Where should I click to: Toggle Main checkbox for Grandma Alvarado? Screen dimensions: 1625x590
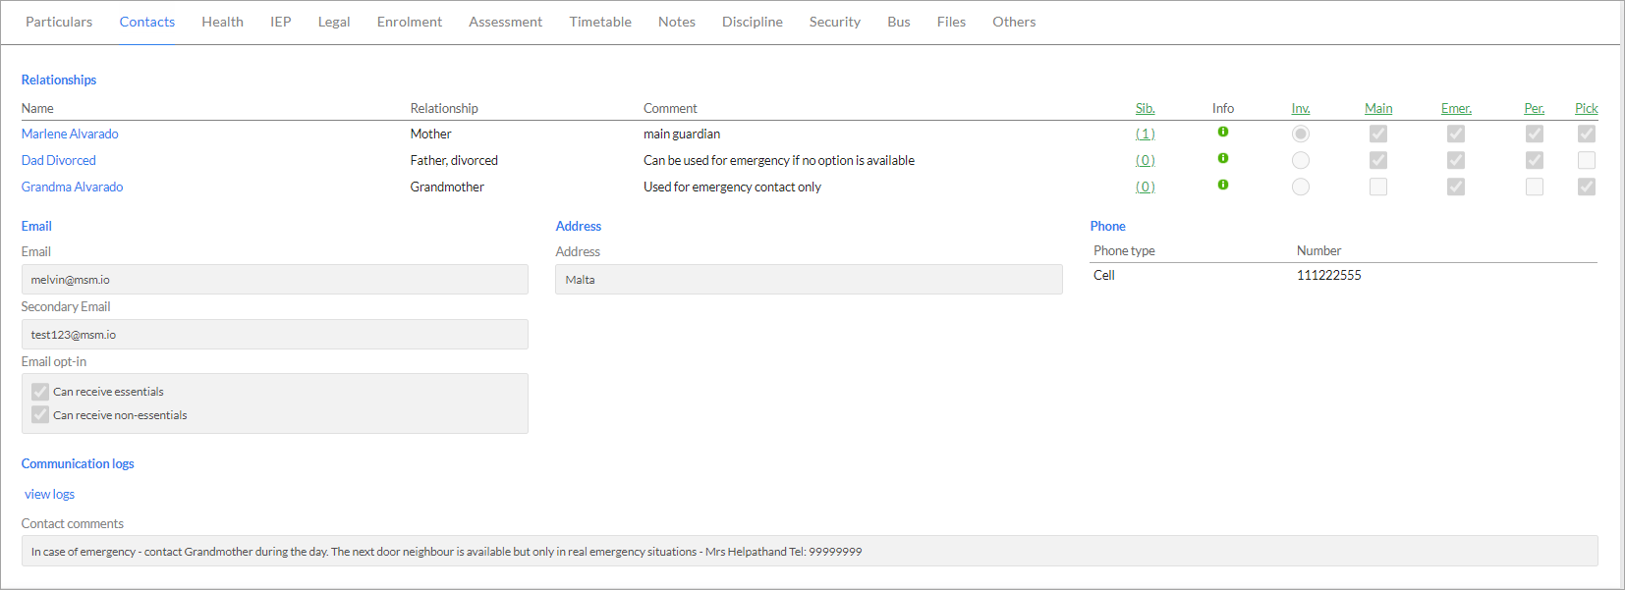1378,187
